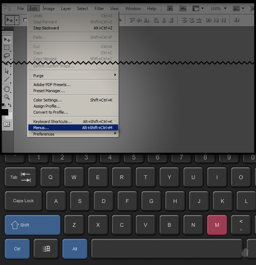Pick the Lasso tool

pyautogui.click(x=7, y=56)
